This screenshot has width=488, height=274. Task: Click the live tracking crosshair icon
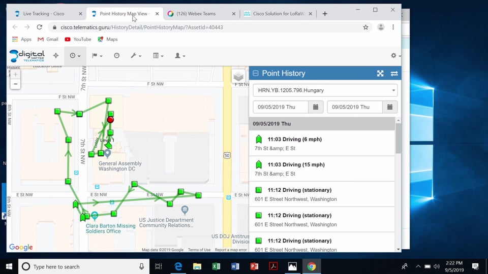56,56
